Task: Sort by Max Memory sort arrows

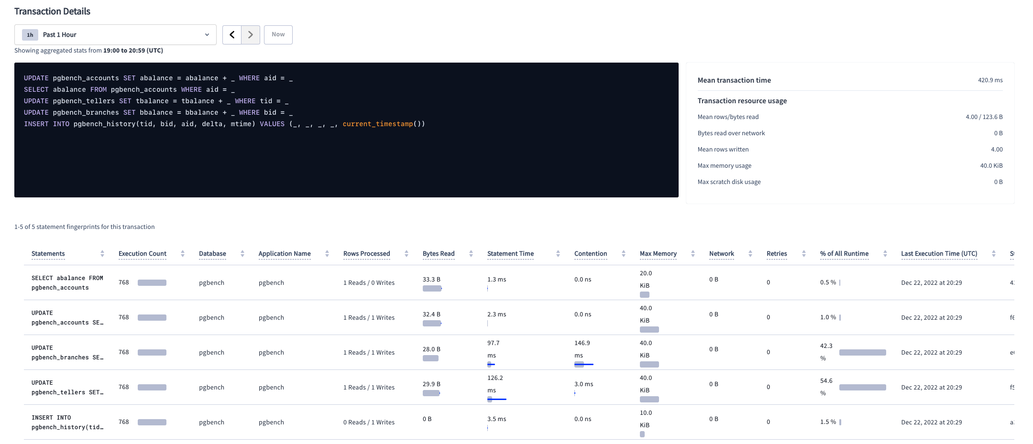Action: click(693, 254)
